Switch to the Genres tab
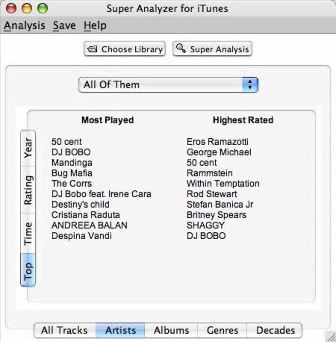Screen dimensions: 336x342 click(x=222, y=330)
